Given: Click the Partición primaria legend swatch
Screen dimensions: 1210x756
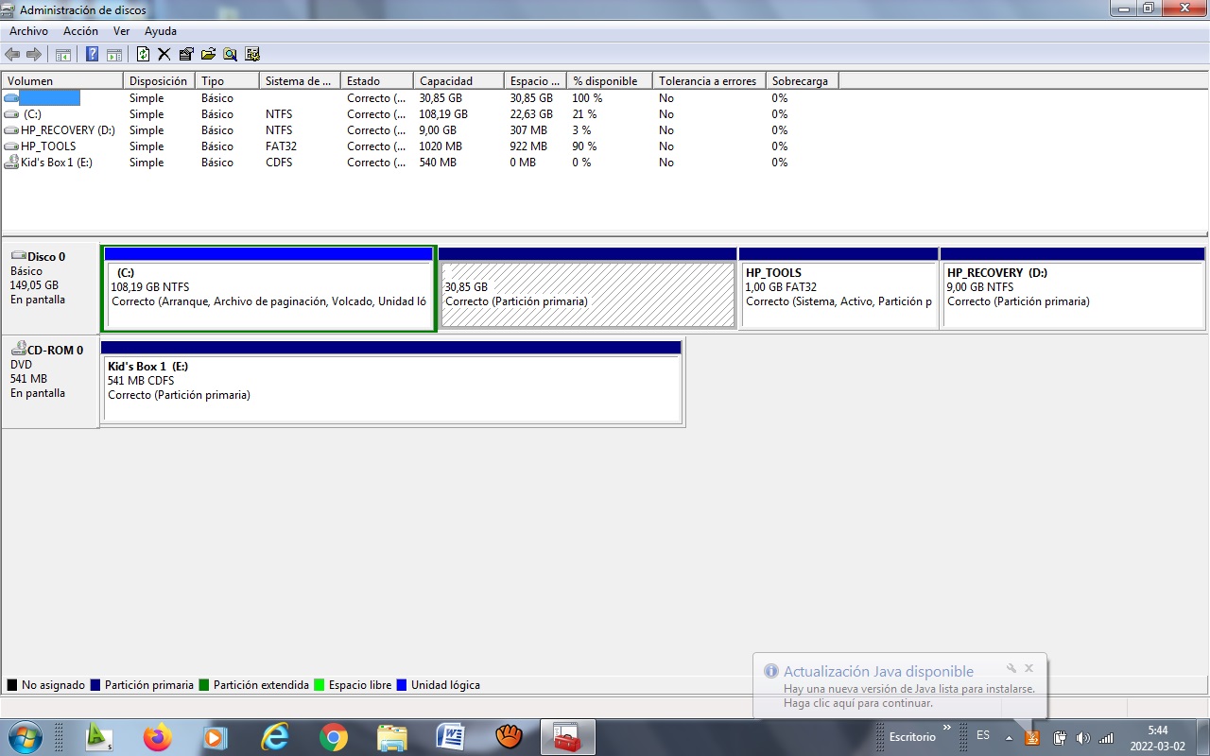Looking at the screenshot, I should coord(95,685).
